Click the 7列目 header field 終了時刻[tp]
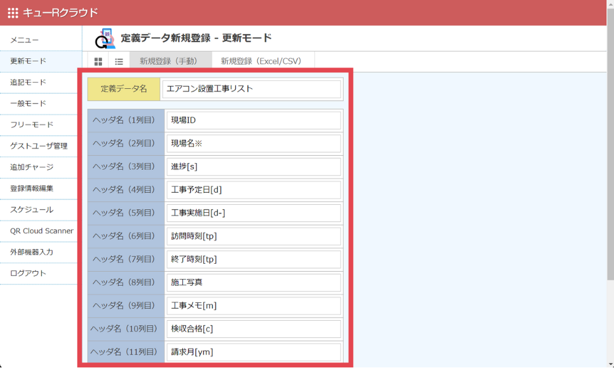 254,259
